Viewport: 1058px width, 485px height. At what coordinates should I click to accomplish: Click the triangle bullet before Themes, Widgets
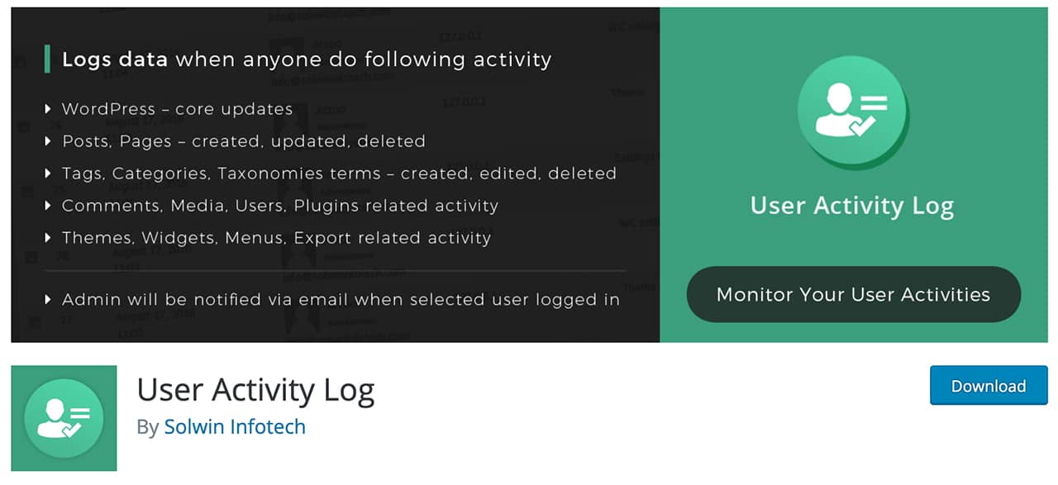point(48,238)
